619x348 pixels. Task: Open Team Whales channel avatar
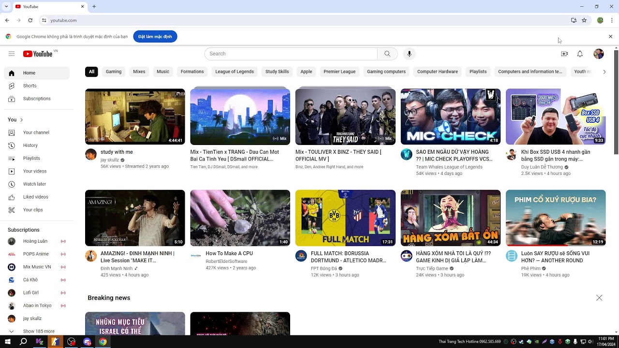coord(406,154)
